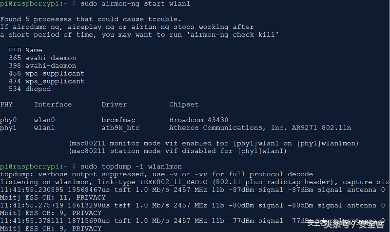
Task: Select PID 365 in the process list
Action: click(x=15, y=58)
